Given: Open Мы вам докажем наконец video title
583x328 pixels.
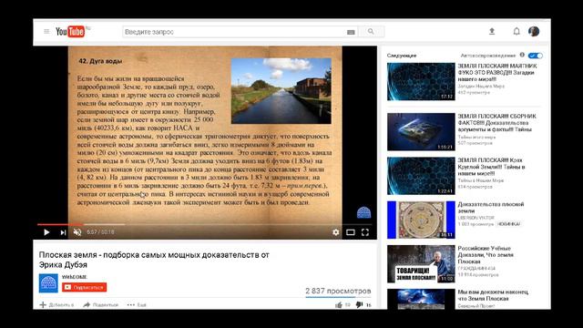Looking at the screenshot, I should click(493, 295).
